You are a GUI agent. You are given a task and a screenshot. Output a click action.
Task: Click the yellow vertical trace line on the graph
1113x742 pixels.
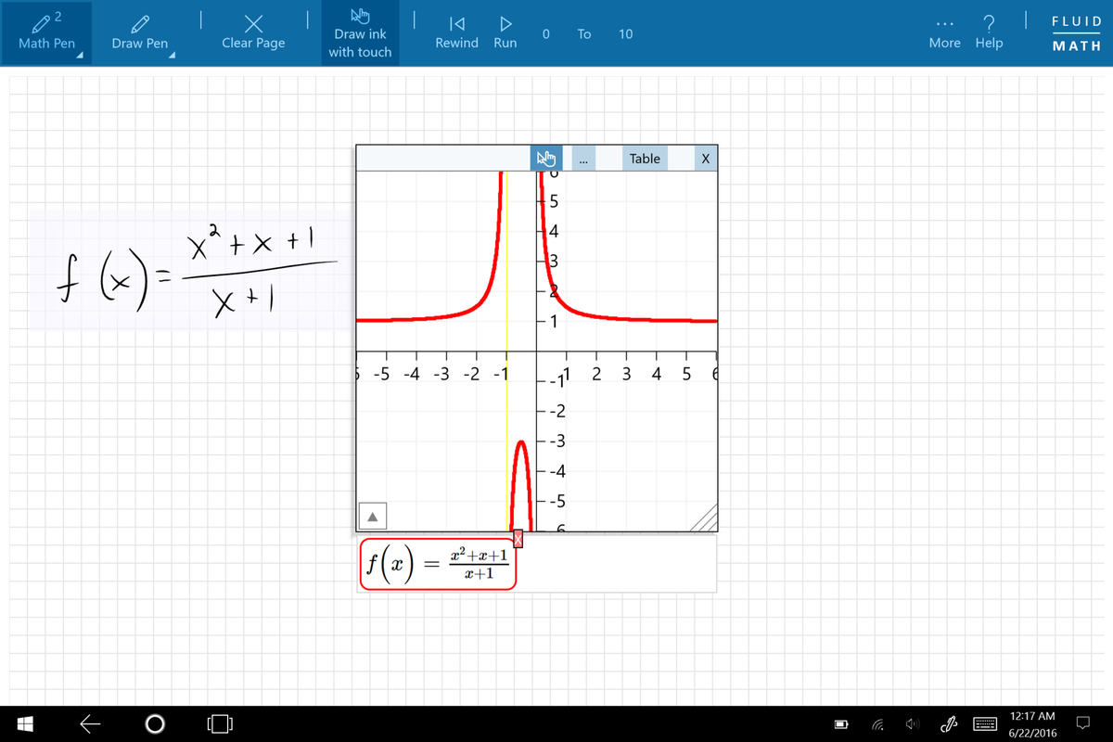505,278
